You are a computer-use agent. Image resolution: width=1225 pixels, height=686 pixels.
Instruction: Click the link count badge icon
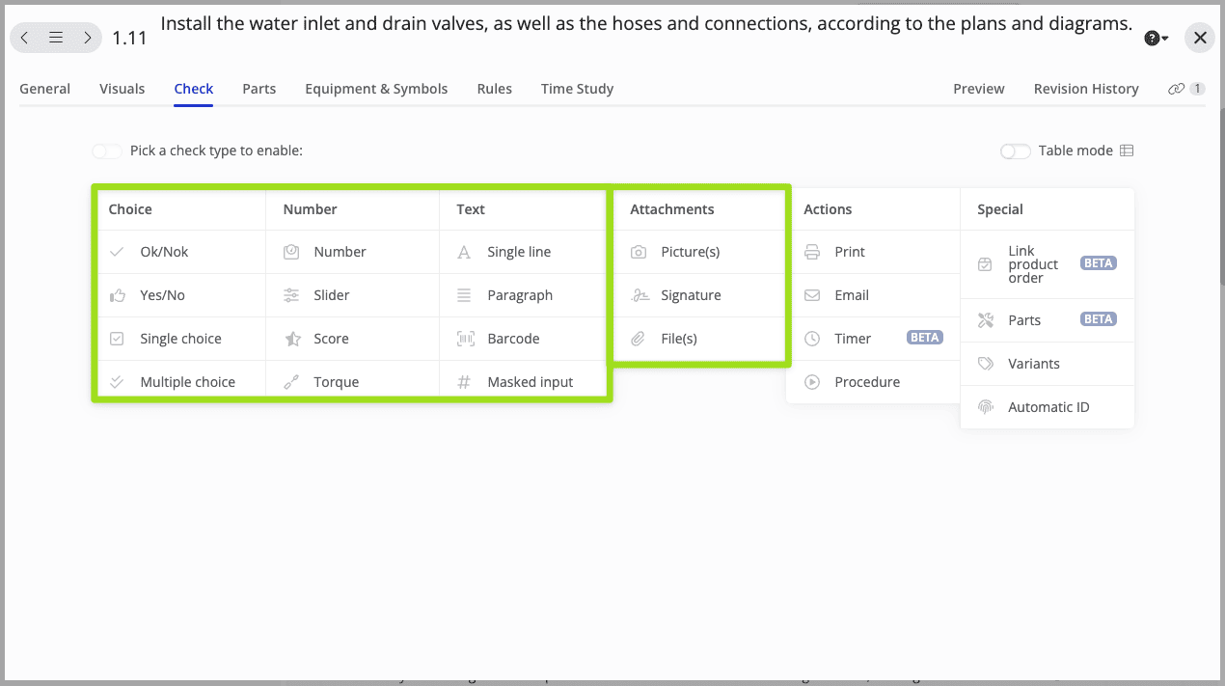pos(1185,89)
